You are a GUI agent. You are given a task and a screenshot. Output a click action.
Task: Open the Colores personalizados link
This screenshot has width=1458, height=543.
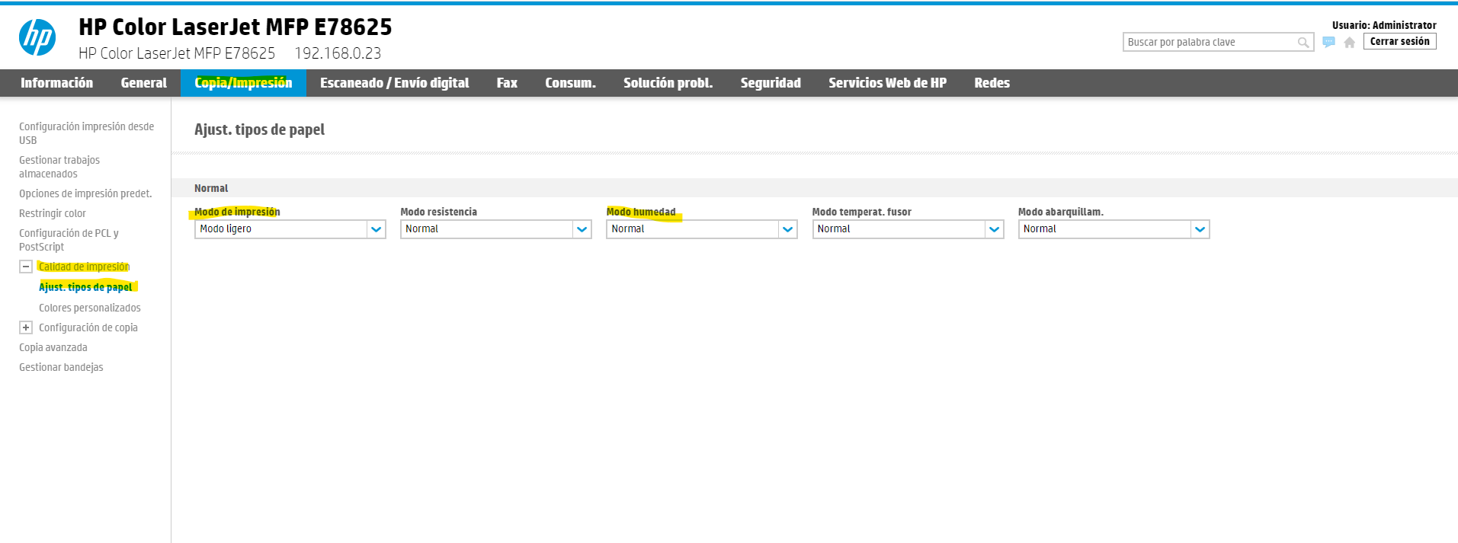[90, 308]
